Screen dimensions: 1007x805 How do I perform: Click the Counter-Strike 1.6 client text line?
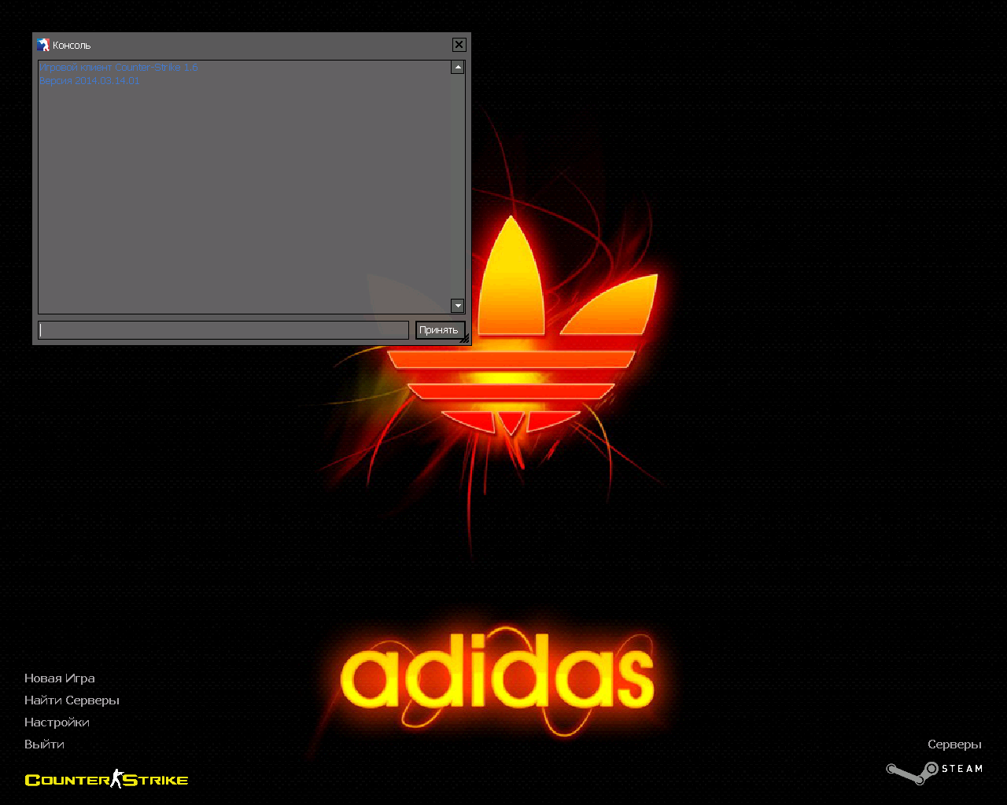119,68
